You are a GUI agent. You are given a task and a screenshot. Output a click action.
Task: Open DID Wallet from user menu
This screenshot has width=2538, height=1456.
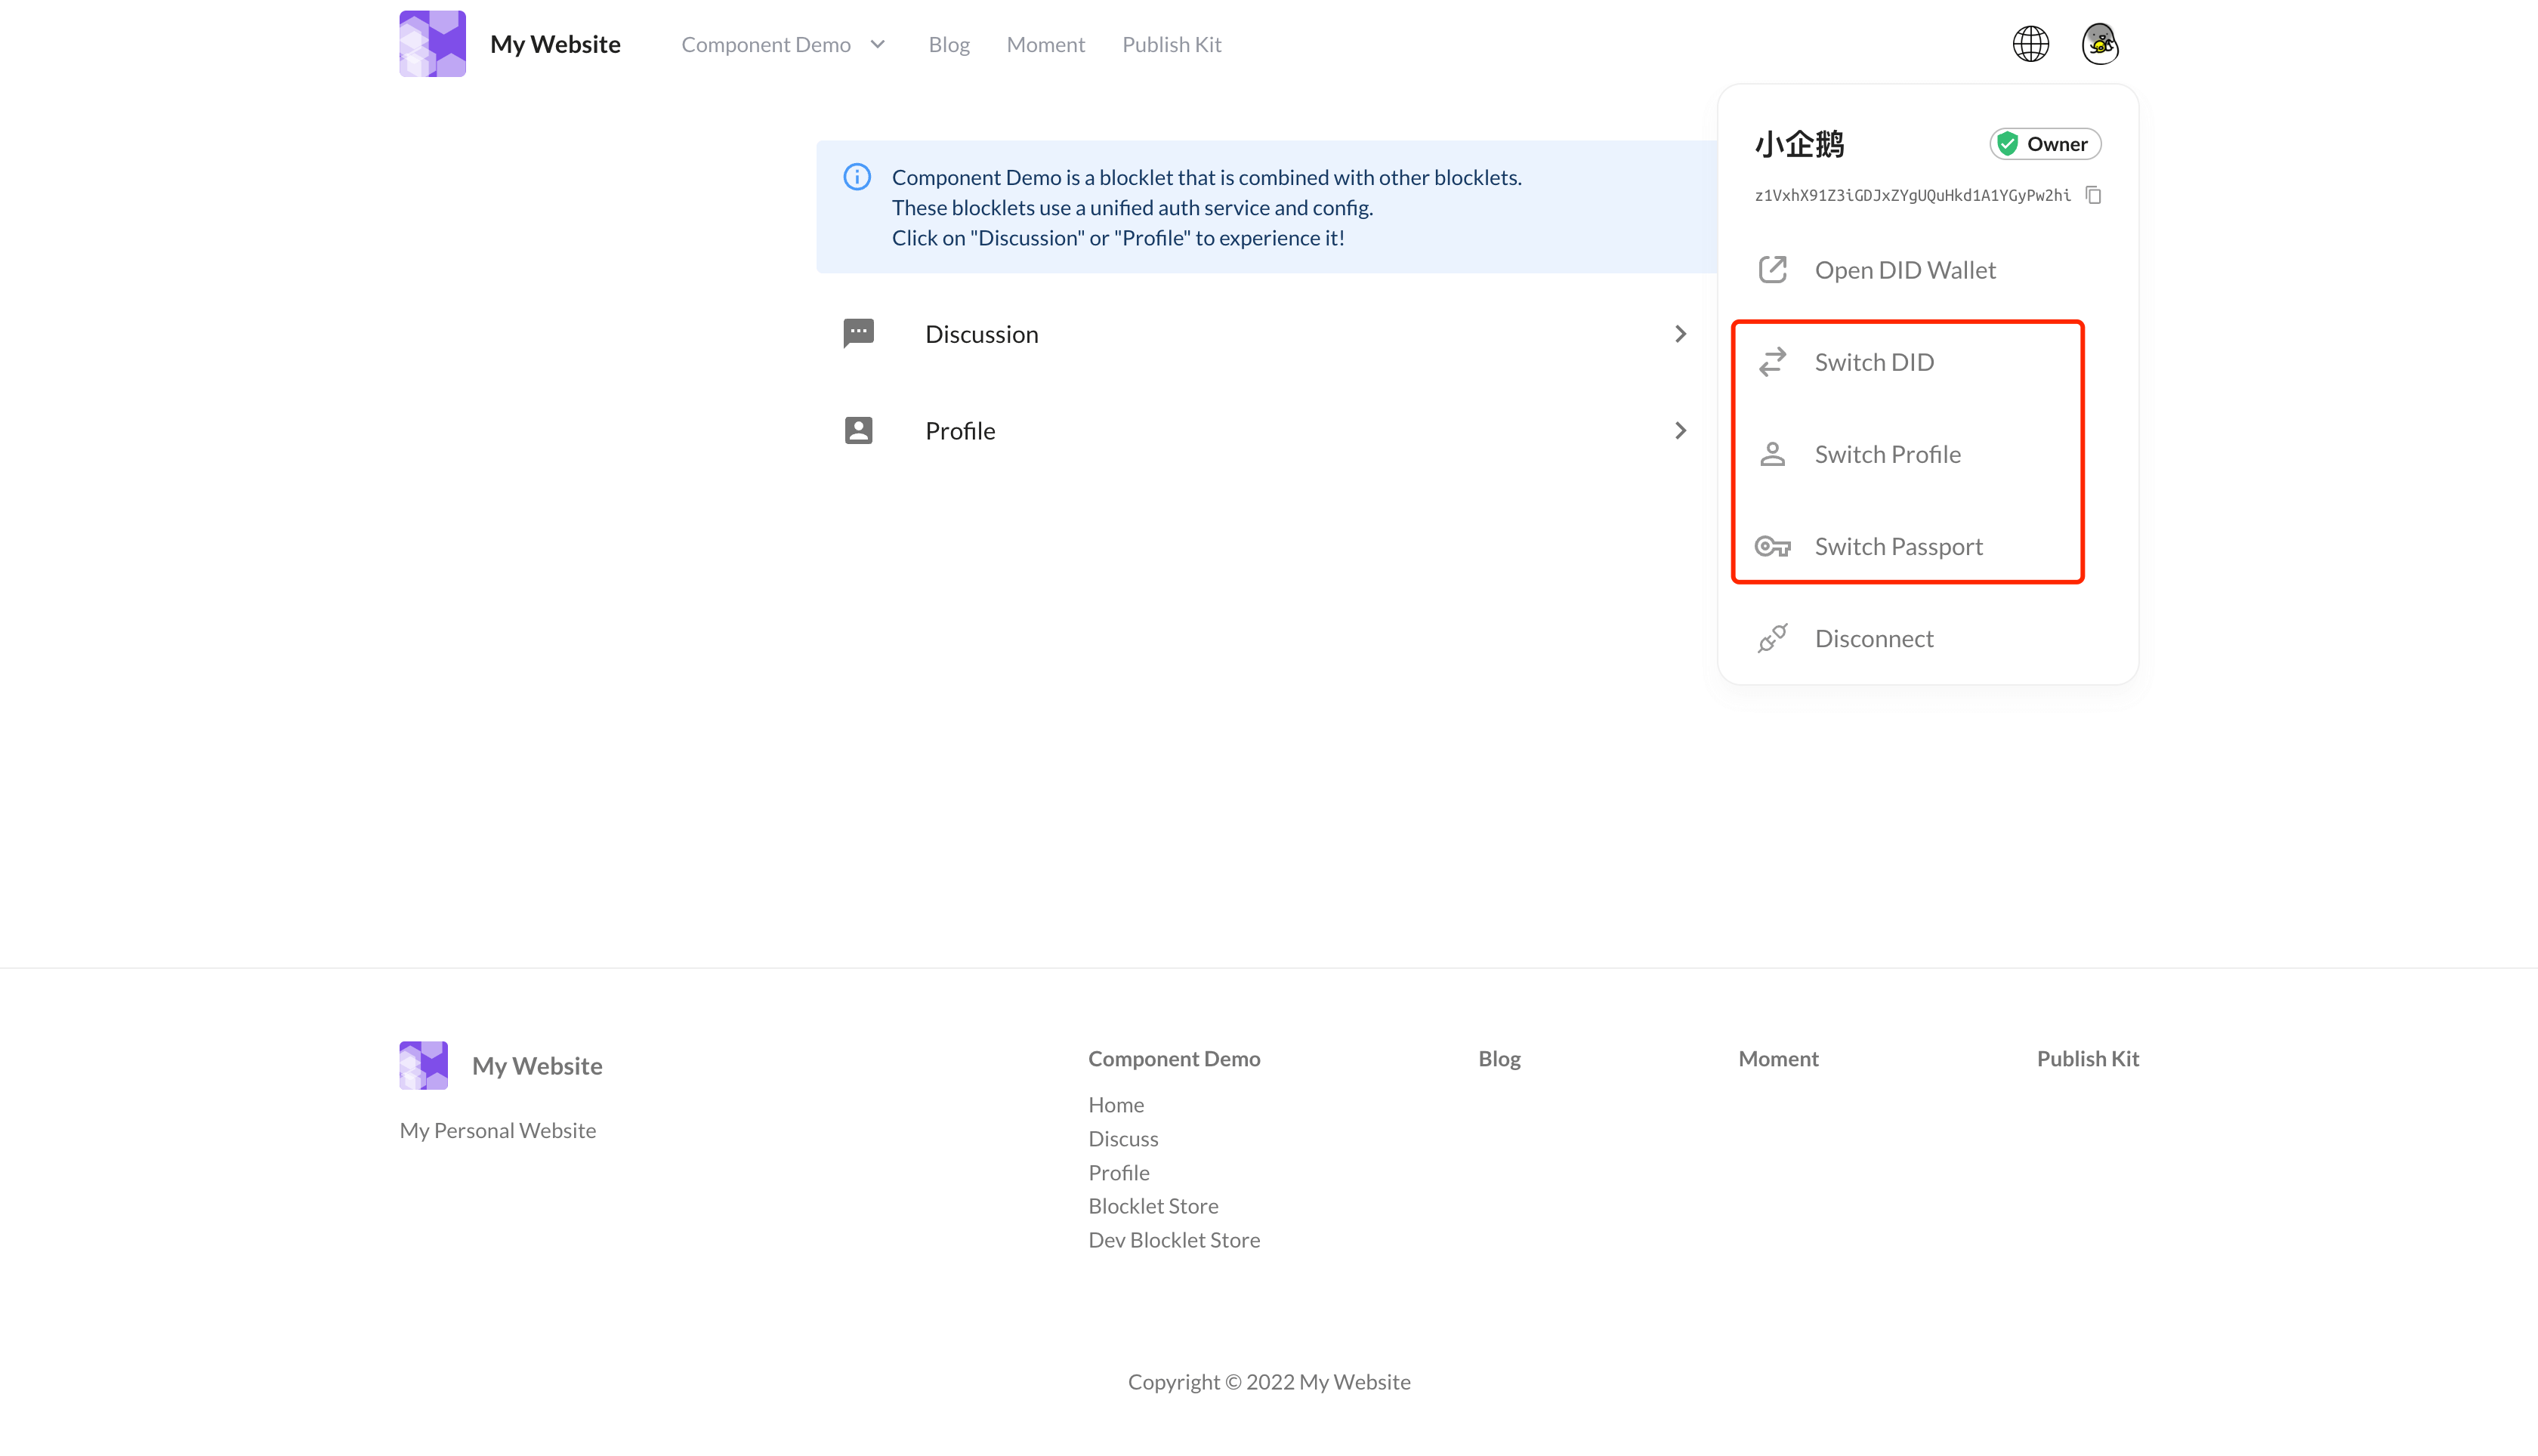[1904, 270]
